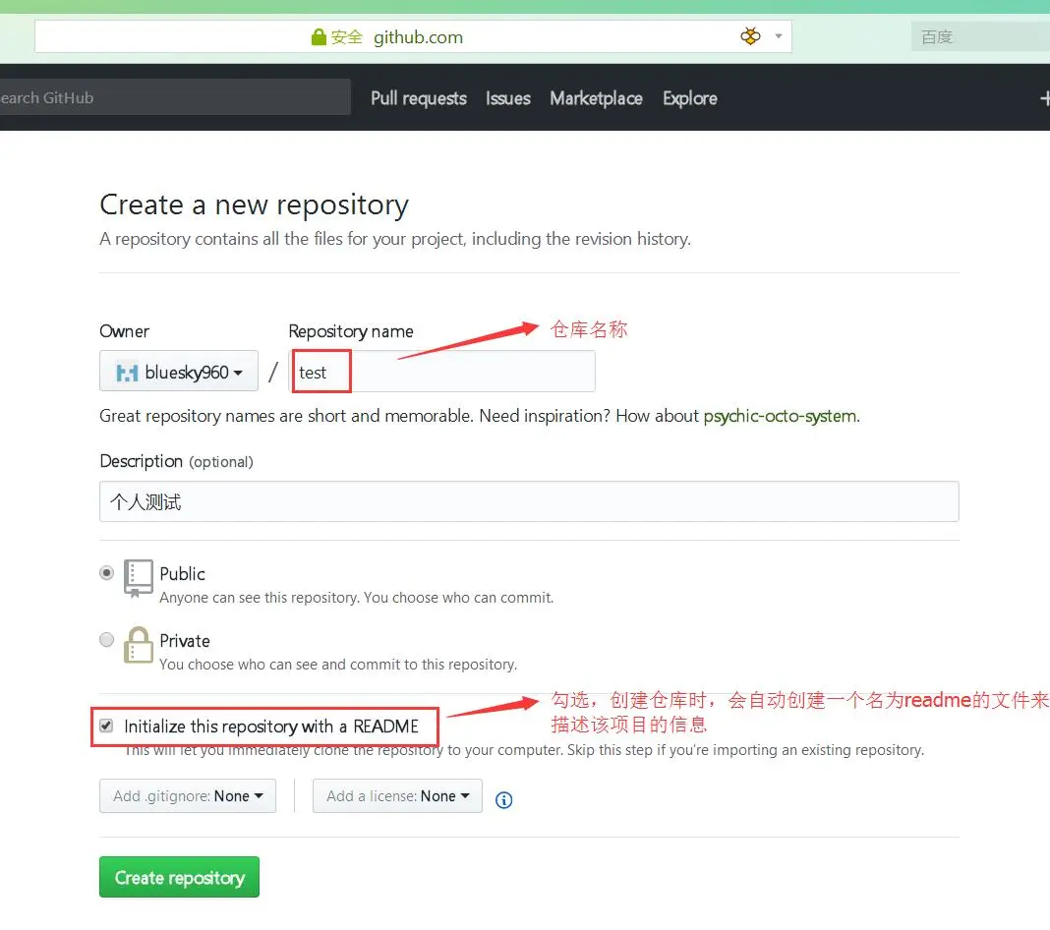This screenshot has height=930, width=1050.
Task: Use suggested name psychic-octo-system
Action: (780, 416)
